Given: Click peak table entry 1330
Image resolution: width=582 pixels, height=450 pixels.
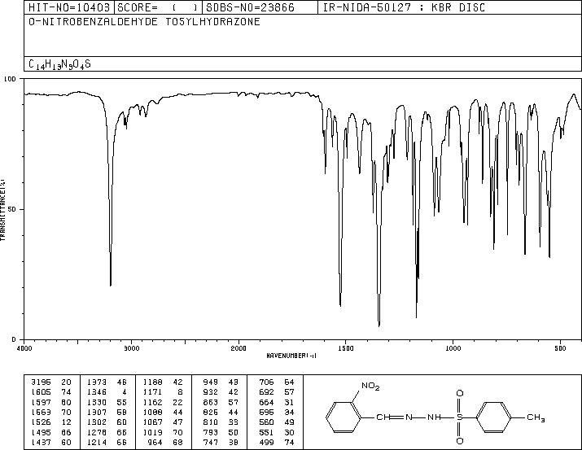Looking at the screenshot, I should [97, 402].
